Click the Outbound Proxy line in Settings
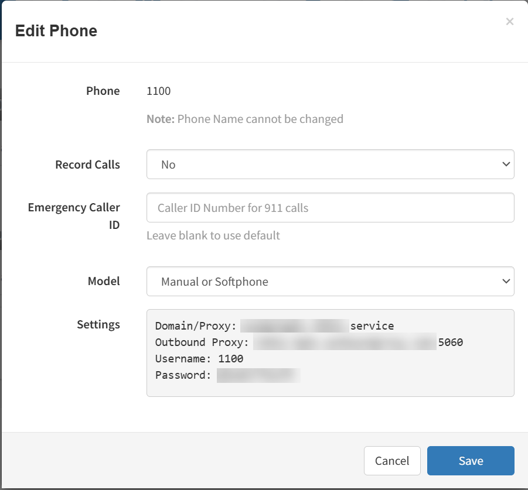This screenshot has width=528, height=490. point(309,342)
